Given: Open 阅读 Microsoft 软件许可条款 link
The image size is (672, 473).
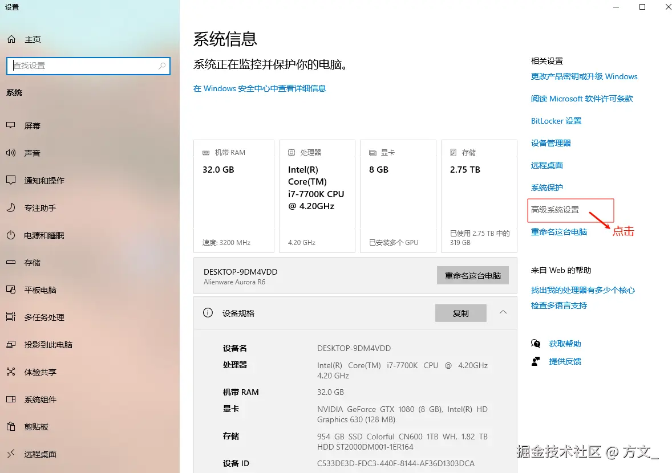Looking at the screenshot, I should coord(582,99).
